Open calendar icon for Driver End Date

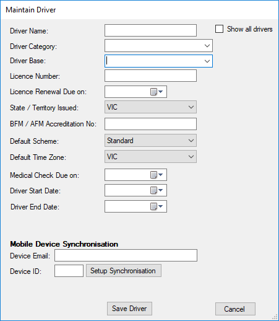click(157, 206)
